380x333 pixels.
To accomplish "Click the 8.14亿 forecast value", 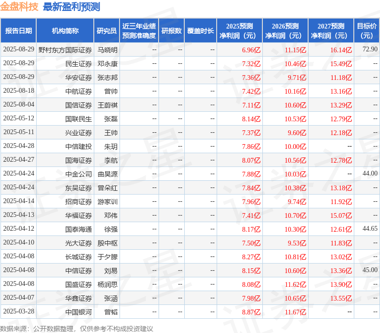I will tap(251, 119).
